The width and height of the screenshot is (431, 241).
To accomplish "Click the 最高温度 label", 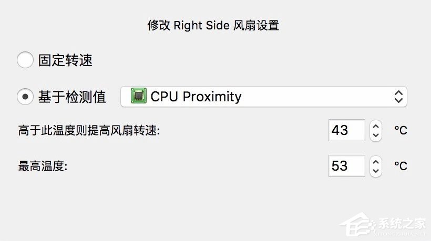I will pyautogui.click(x=43, y=166).
